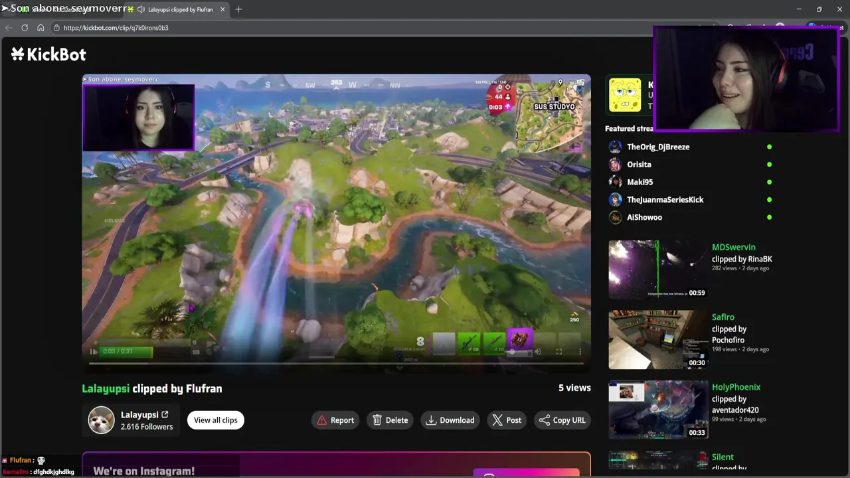The image size is (850, 478).
Task: Open Orisita featured streamer
Action: (639, 164)
